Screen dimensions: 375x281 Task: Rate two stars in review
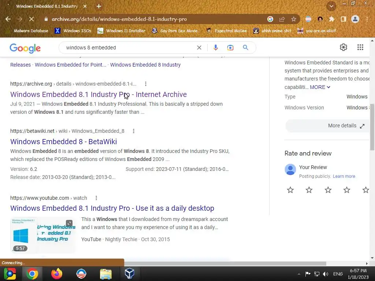click(x=309, y=190)
